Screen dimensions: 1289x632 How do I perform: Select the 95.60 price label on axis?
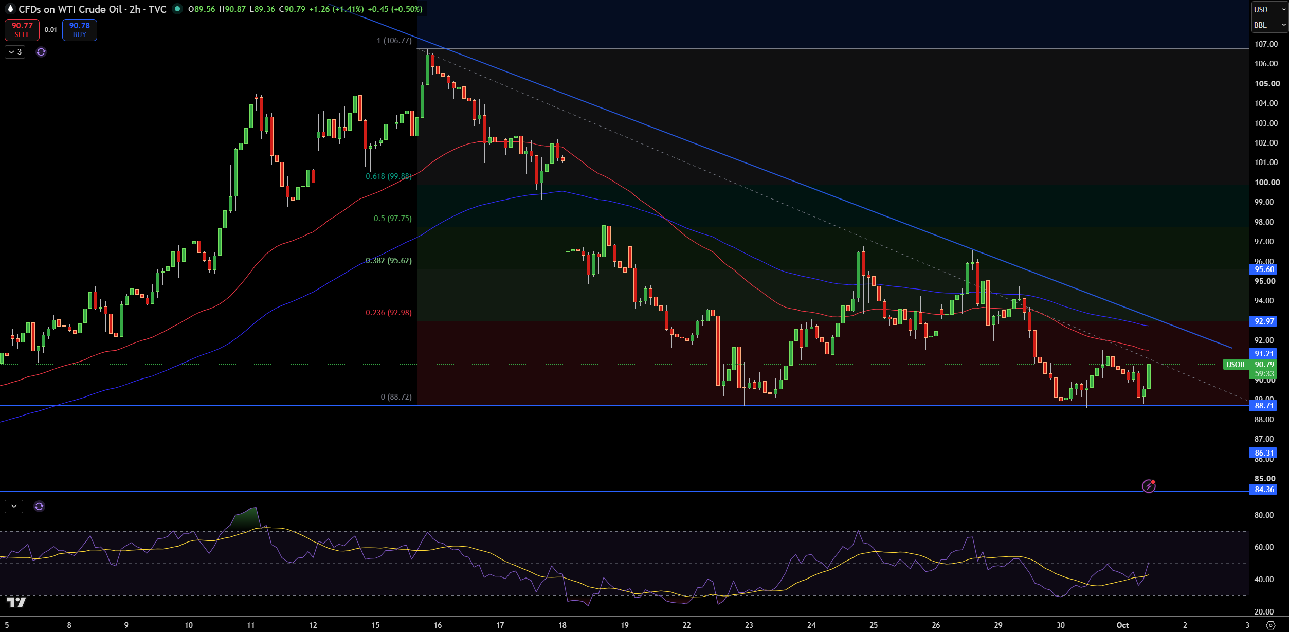click(x=1263, y=269)
